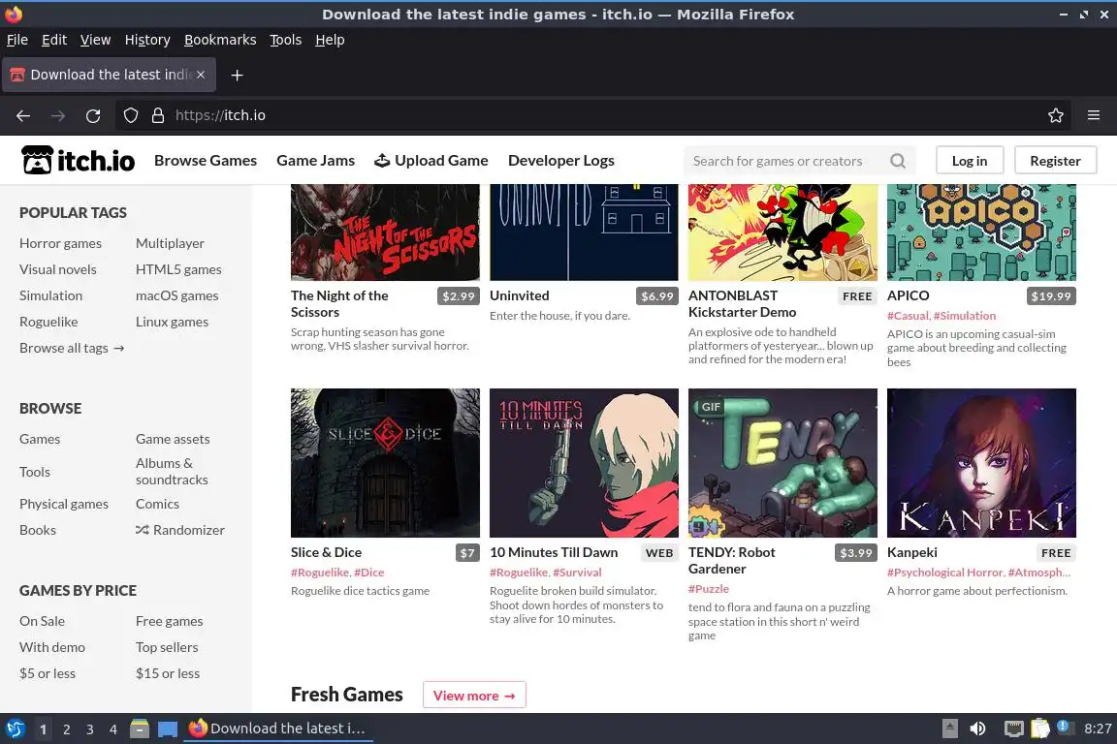This screenshot has height=744, width=1117.
Task: Click the Log in button
Action: pos(970,161)
